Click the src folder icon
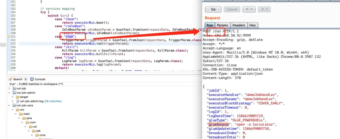 pyautogui.click(x=18, y=110)
